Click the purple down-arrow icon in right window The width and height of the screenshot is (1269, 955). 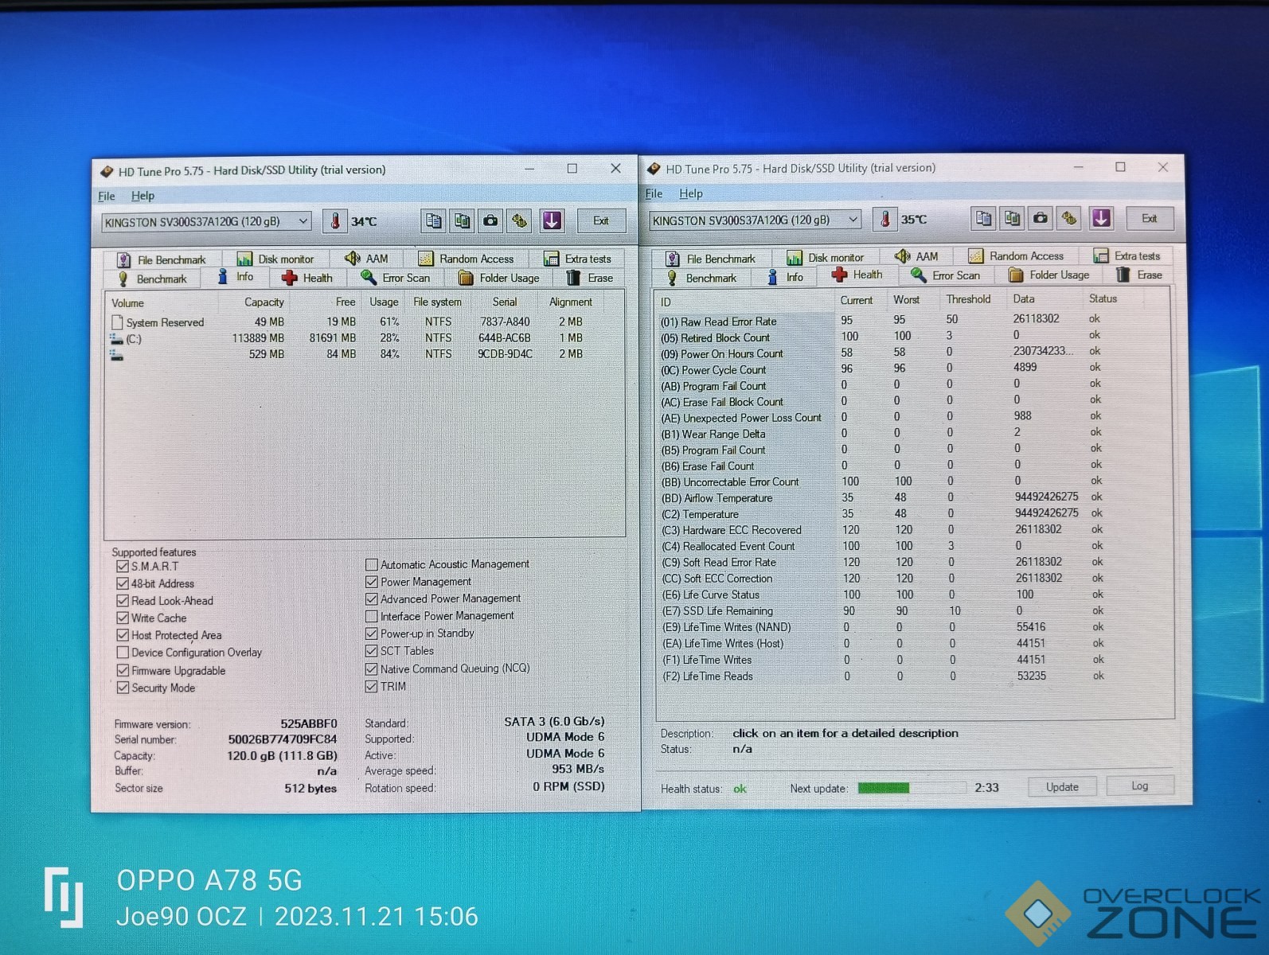(x=1100, y=218)
